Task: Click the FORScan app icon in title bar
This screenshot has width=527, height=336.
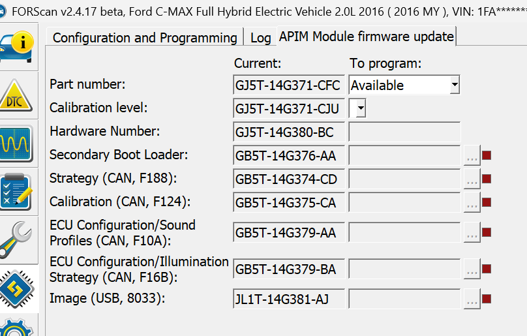Action: click(x=3, y=12)
